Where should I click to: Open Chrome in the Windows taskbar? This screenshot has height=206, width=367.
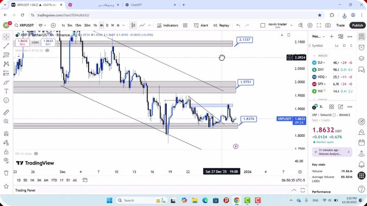236,200
